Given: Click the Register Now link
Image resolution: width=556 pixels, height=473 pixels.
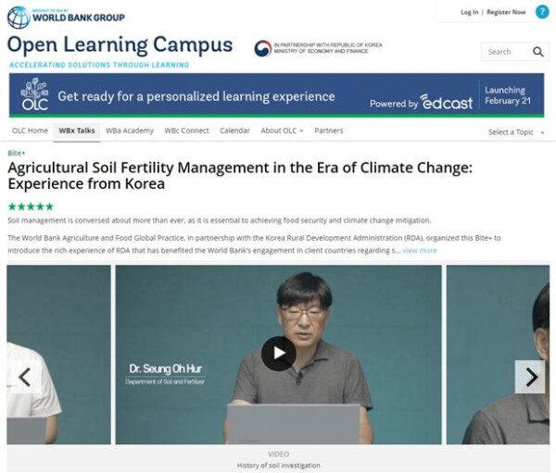Looking at the screenshot, I should 506,12.
